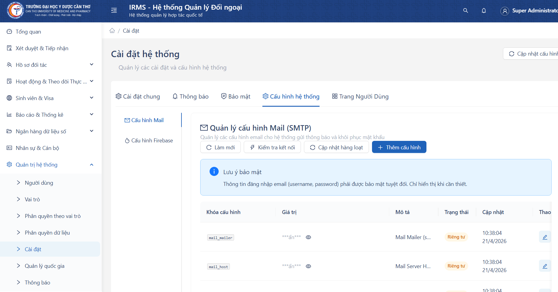
Task: Click the edit pencil for mail_host row
Action: coord(545,266)
